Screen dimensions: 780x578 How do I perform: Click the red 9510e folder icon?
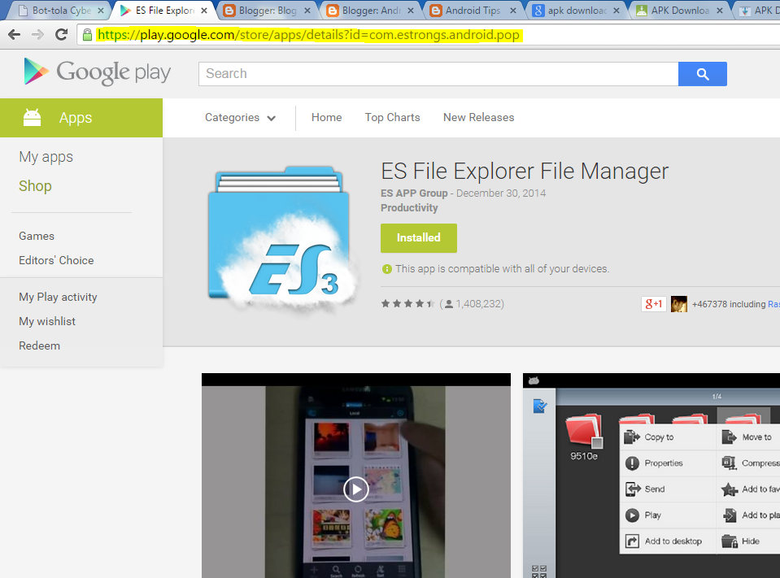click(x=584, y=430)
